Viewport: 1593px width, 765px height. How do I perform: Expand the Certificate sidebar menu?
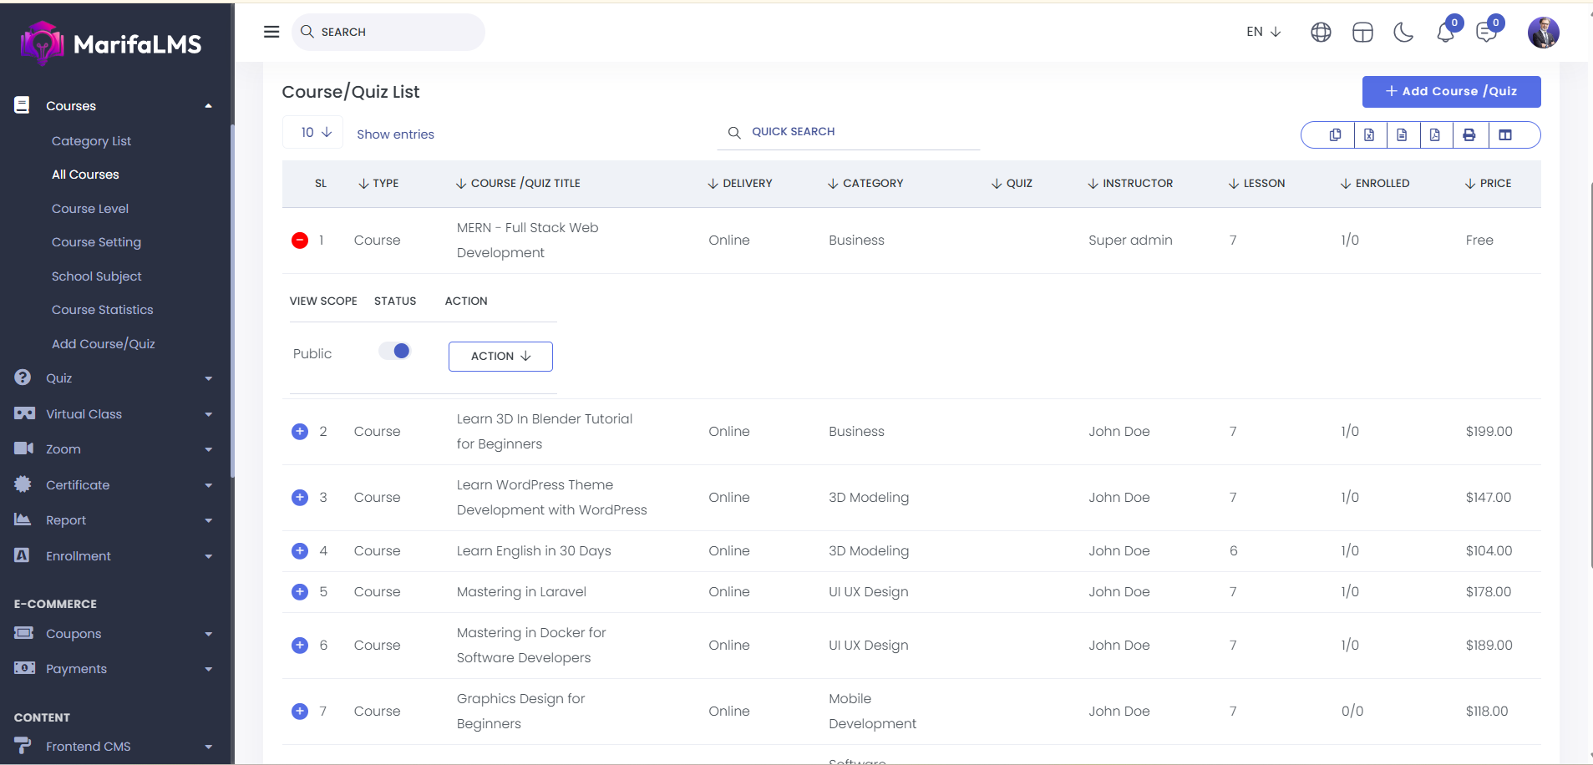click(113, 485)
